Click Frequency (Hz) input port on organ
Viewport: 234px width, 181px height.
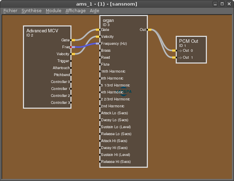(99, 44)
